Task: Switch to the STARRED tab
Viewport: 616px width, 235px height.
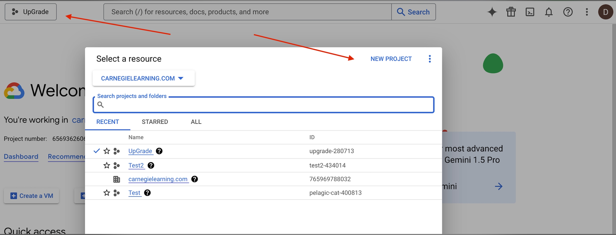Action: (155, 122)
